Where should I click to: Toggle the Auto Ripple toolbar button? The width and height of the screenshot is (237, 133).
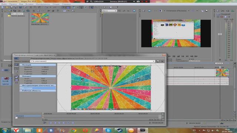point(74,7)
